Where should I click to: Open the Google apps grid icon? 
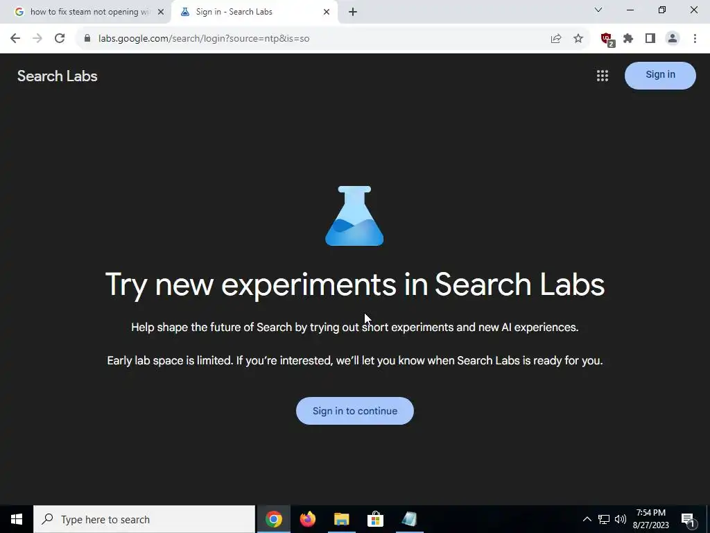[603, 76]
